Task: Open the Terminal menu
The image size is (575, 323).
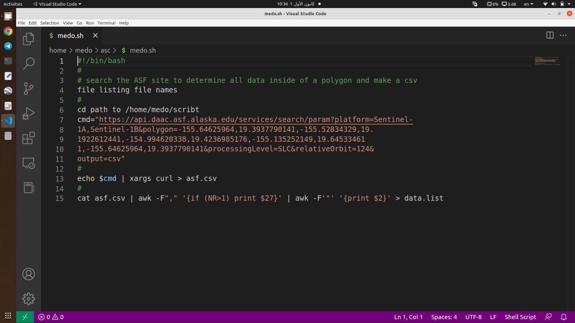Action: 106,23
